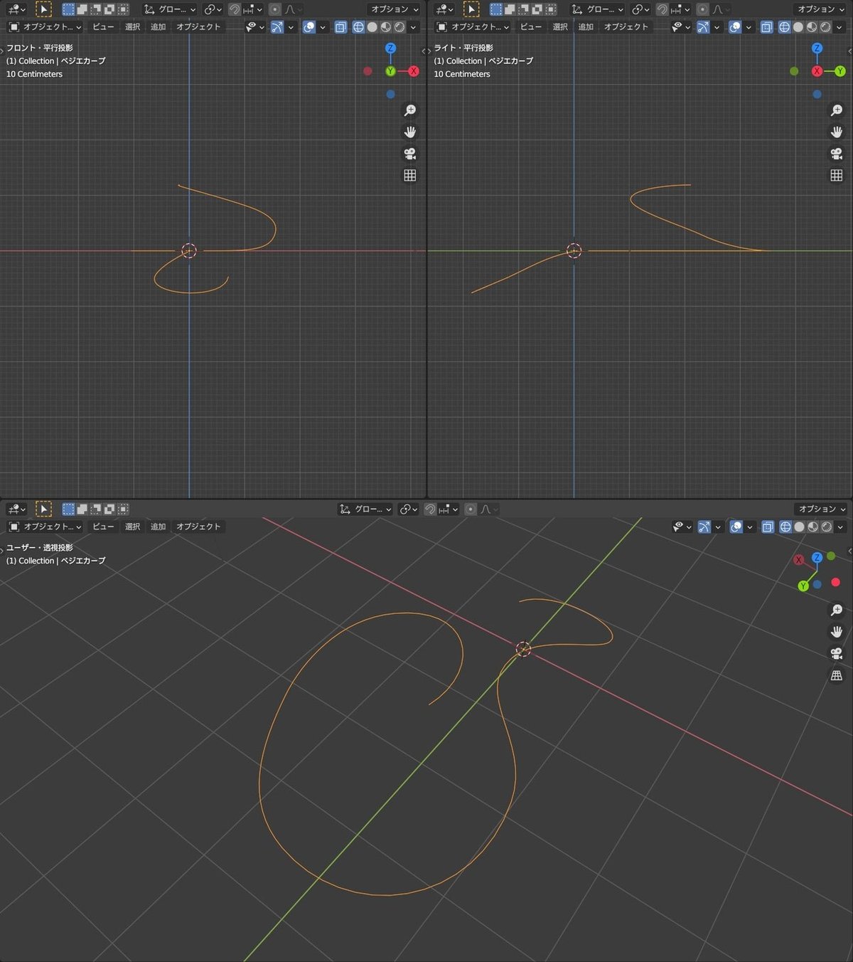This screenshot has height=962, width=853.
Task: Click the new-selection mode icon in the right view
Action: coord(496,9)
